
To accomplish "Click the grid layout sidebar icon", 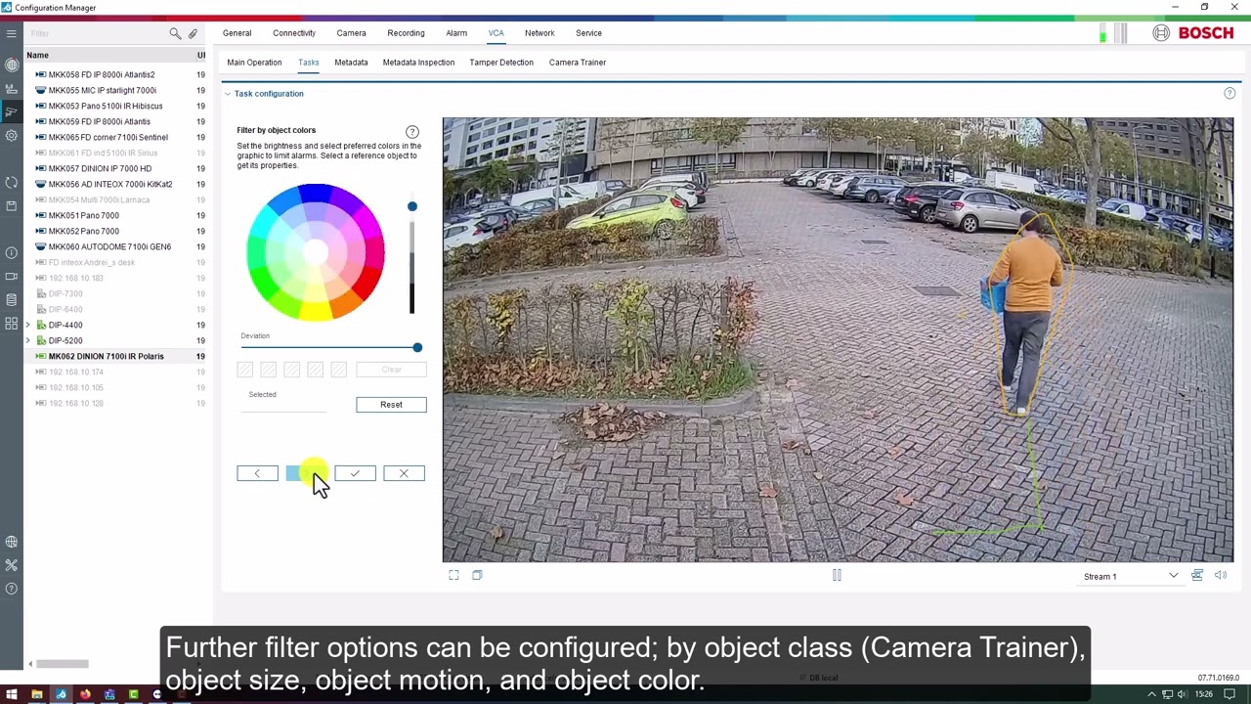I will (11, 323).
